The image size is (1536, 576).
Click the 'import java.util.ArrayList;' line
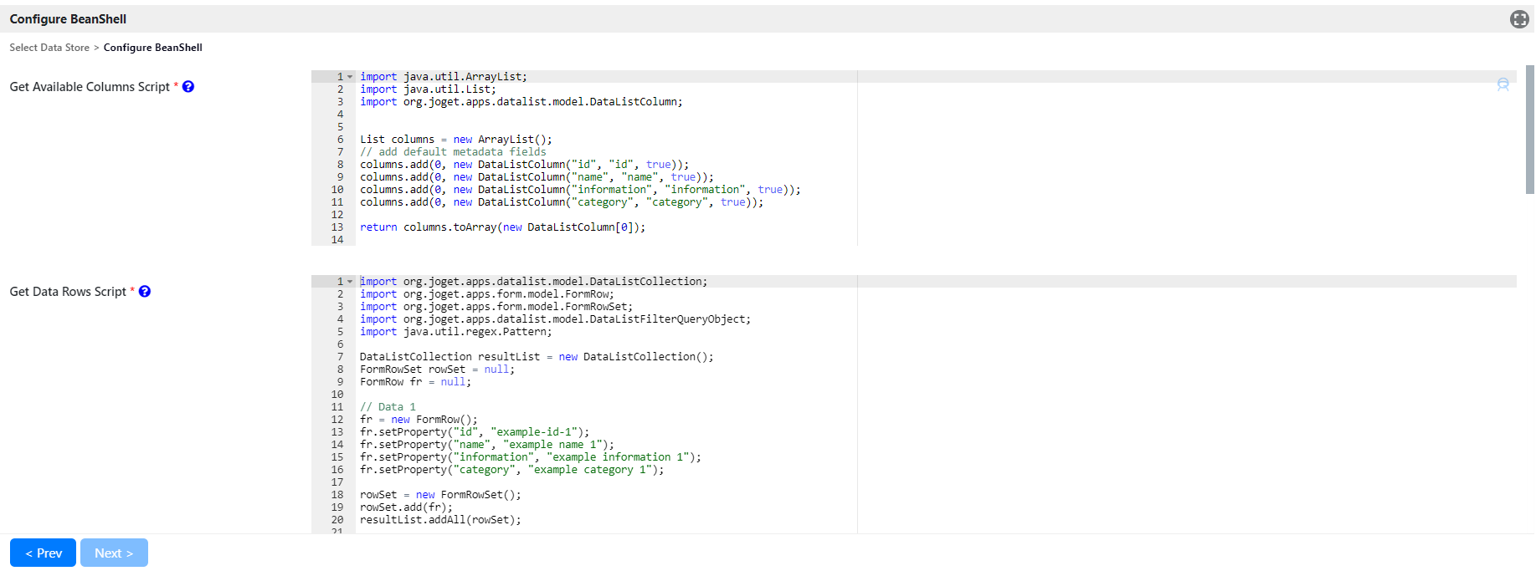click(444, 77)
